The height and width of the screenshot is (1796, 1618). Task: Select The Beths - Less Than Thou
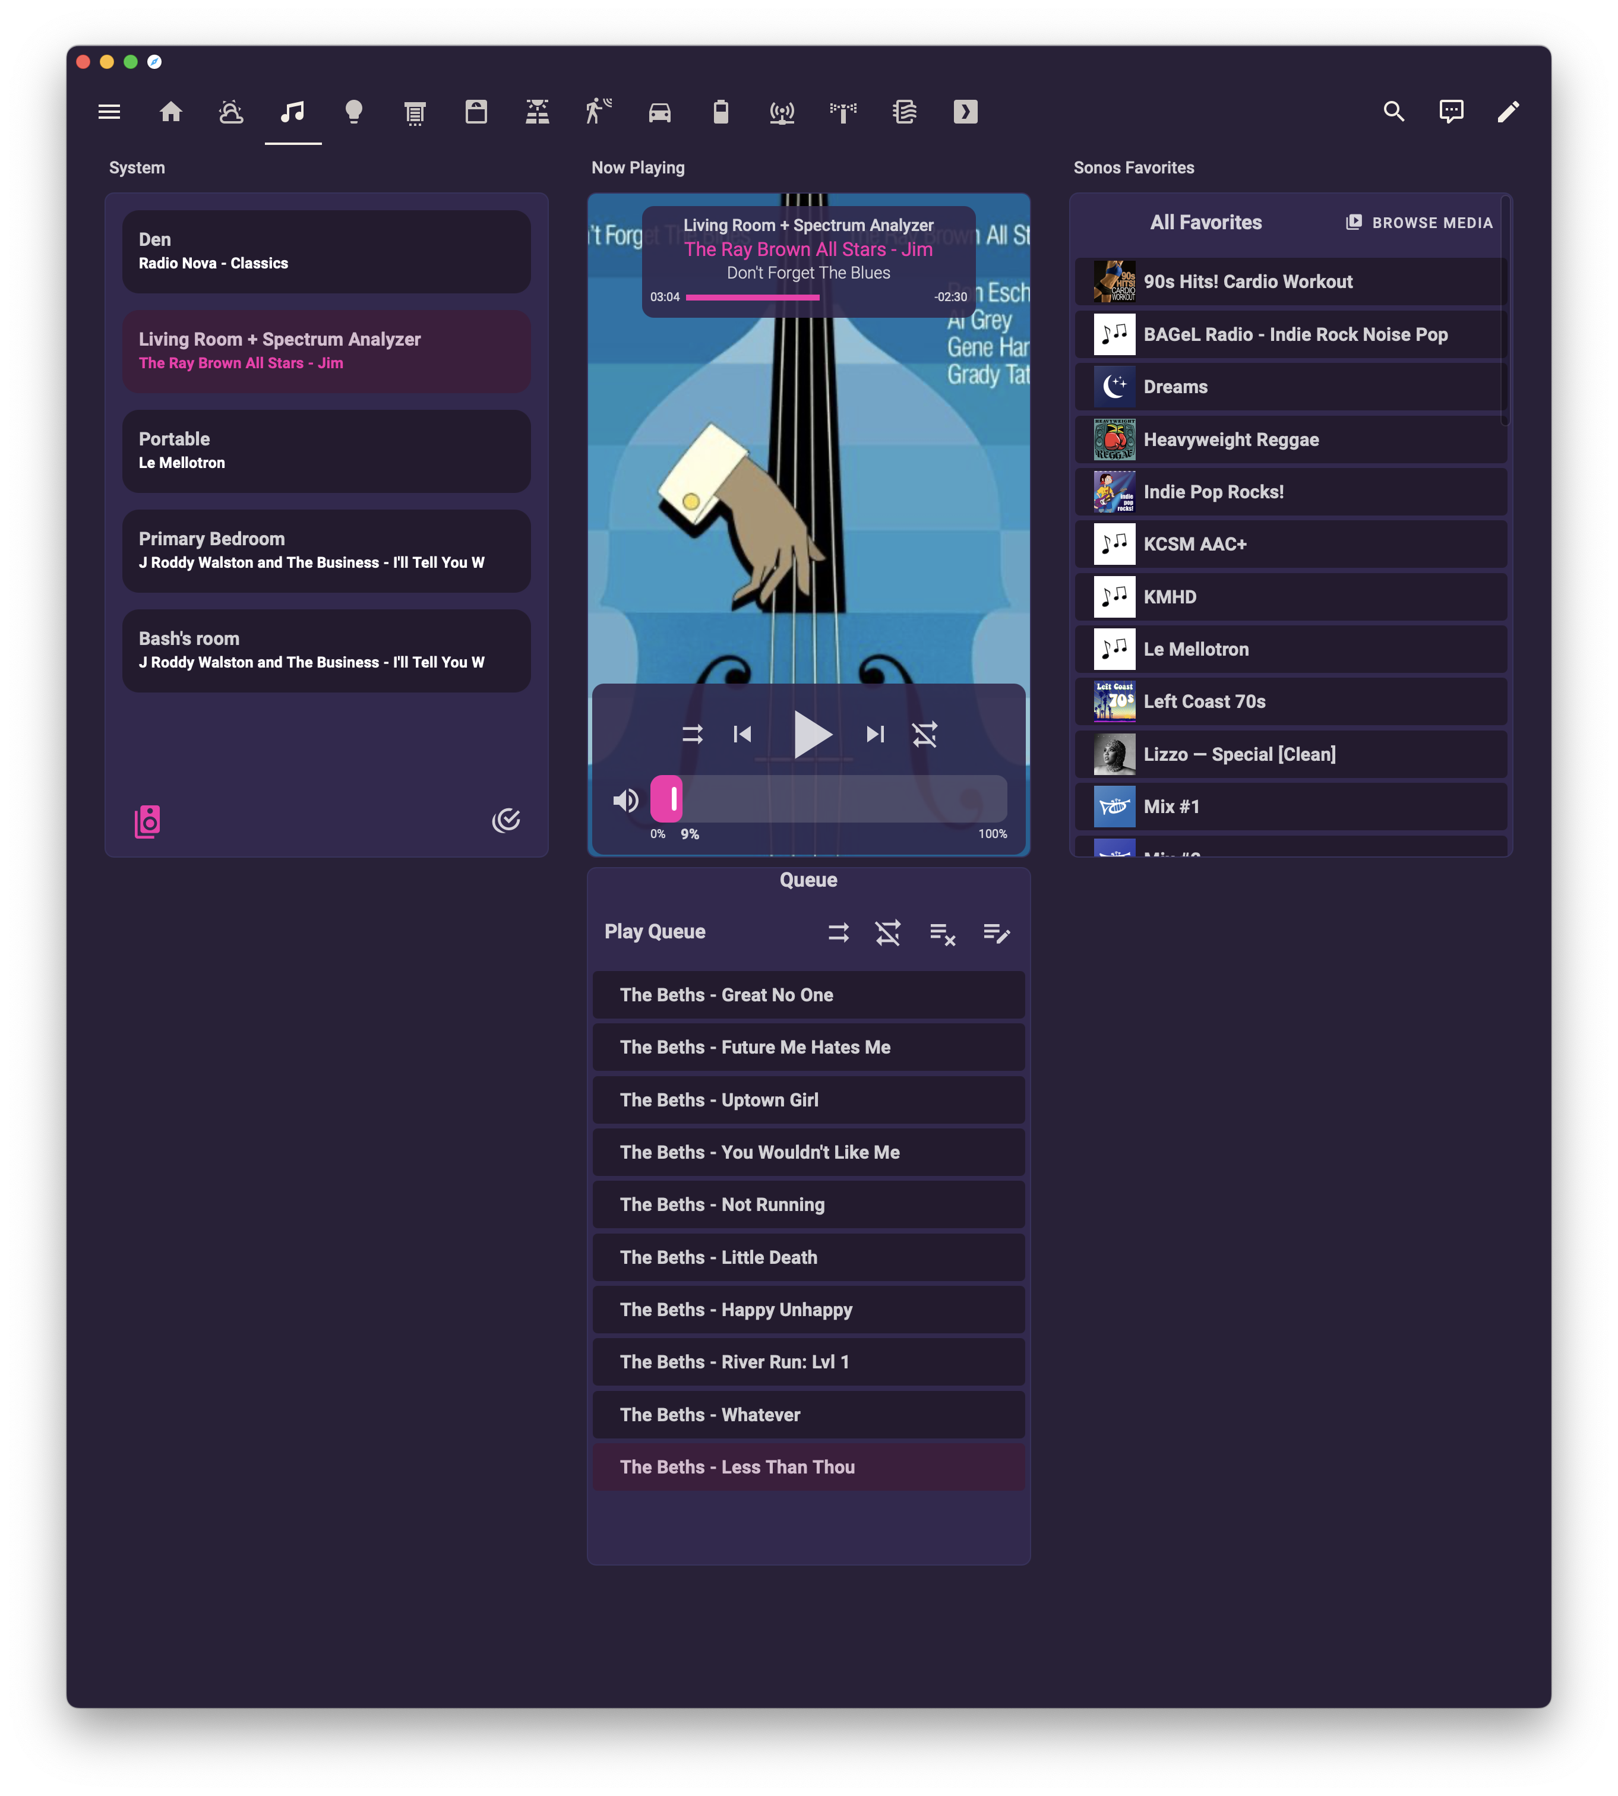tap(809, 1467)
